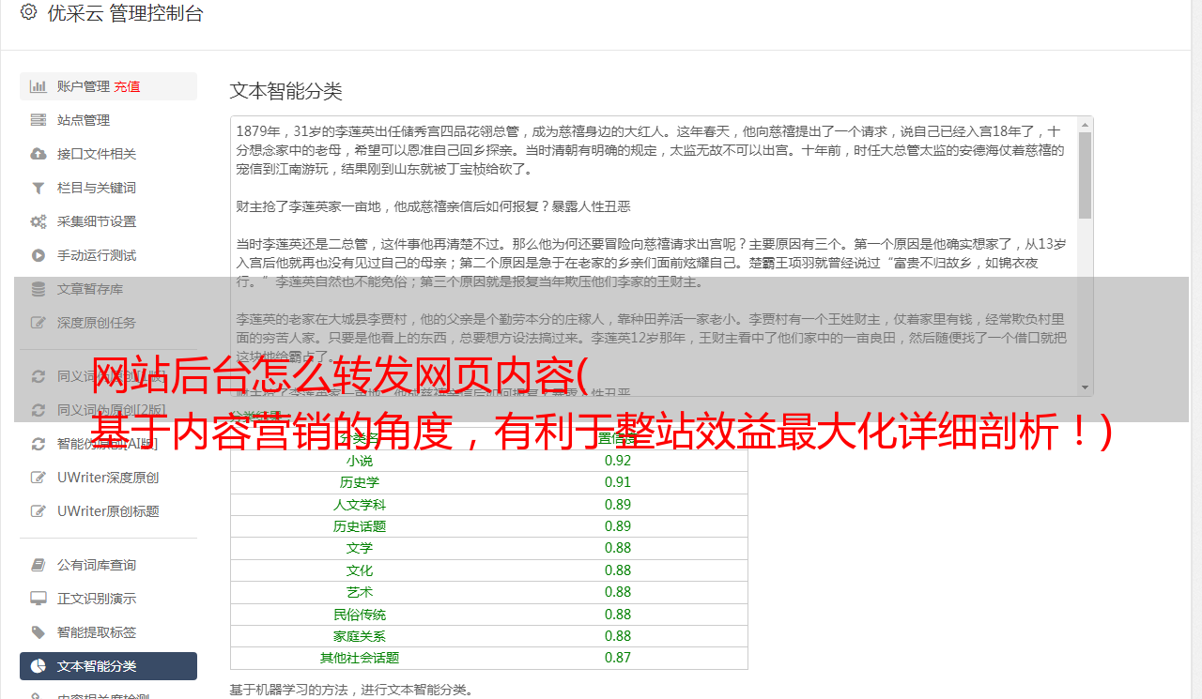This screenshot has height=699, width=1202.
Task: Open 账户管理 via its bar chart icon
Action: (x=39, y=86)
